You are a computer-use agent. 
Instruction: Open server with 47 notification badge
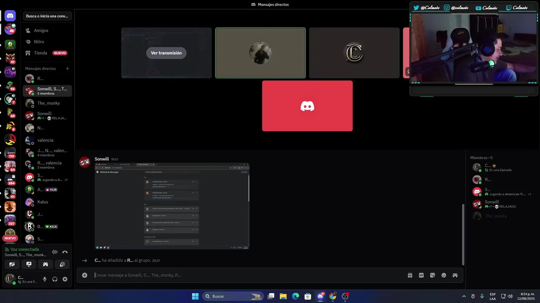click(x=10, y=58)
